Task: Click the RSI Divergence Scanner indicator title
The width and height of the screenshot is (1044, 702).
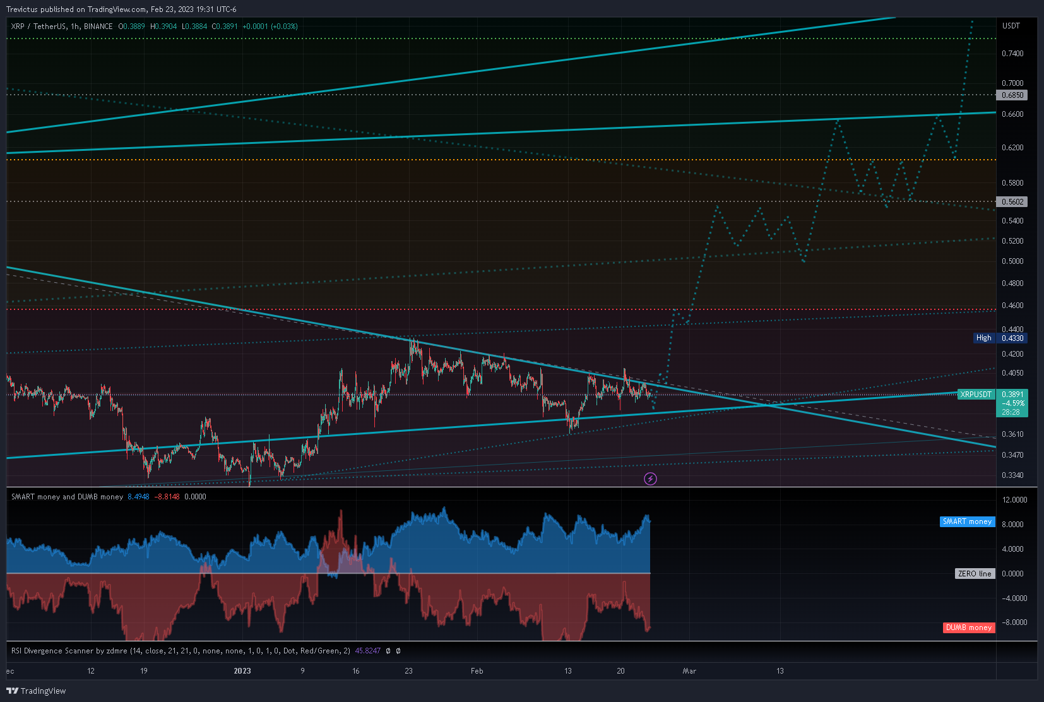Action: click(181, 651)
